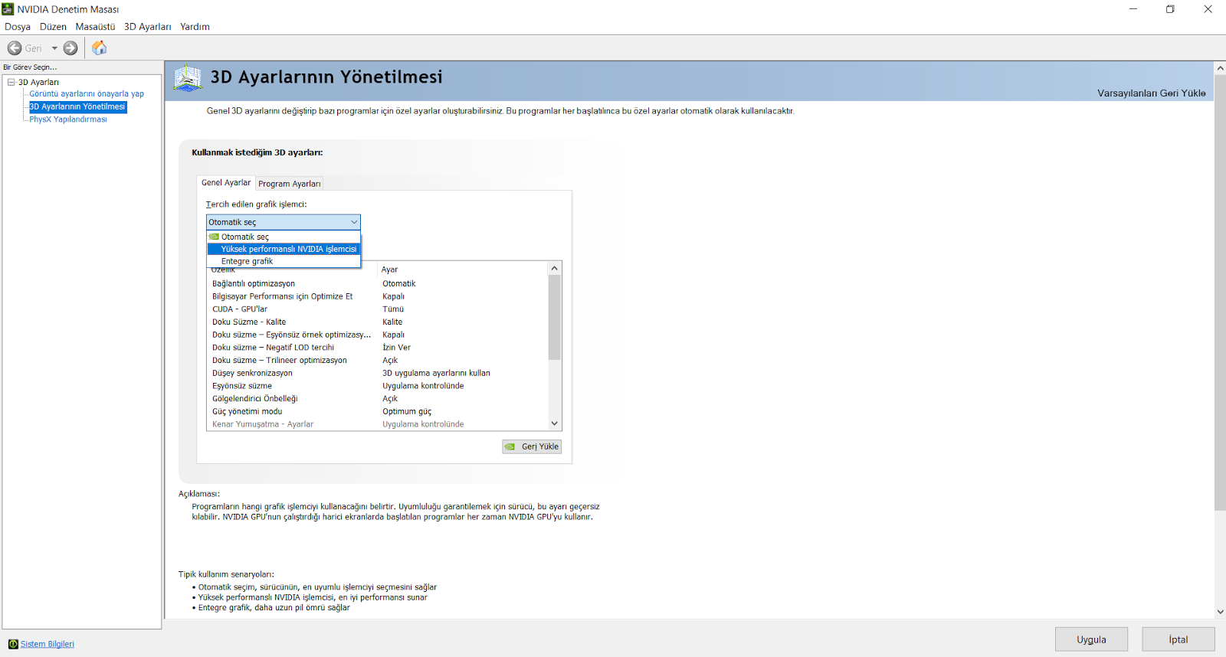
Task: Click the forward arrow icon in toolbar
Action: (x=70, y=48)
